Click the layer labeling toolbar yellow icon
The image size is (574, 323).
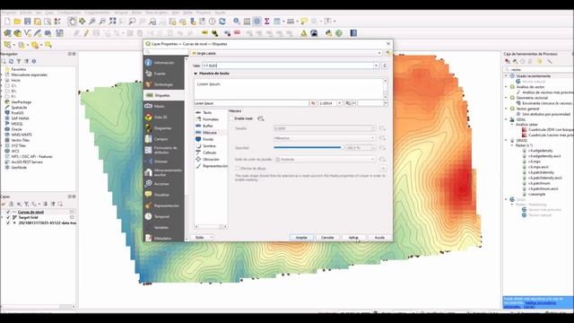pos(204,33)
